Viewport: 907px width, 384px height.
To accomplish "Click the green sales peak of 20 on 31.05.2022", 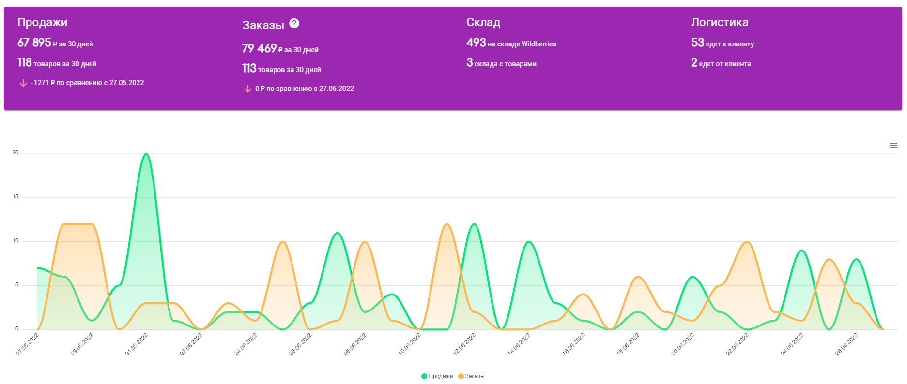I will pyautogui.click(x=146, y=154).
